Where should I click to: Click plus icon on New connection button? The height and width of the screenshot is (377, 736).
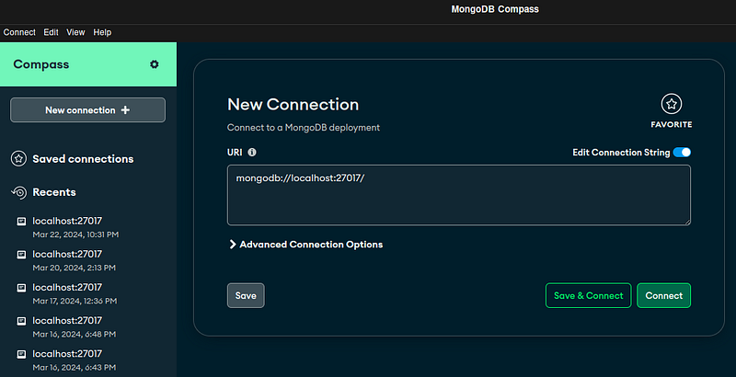click(x=125, y=110)
